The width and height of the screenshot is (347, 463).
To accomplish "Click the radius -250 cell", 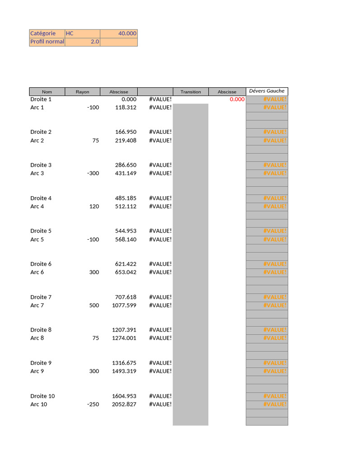I will (x=93, y=404).
